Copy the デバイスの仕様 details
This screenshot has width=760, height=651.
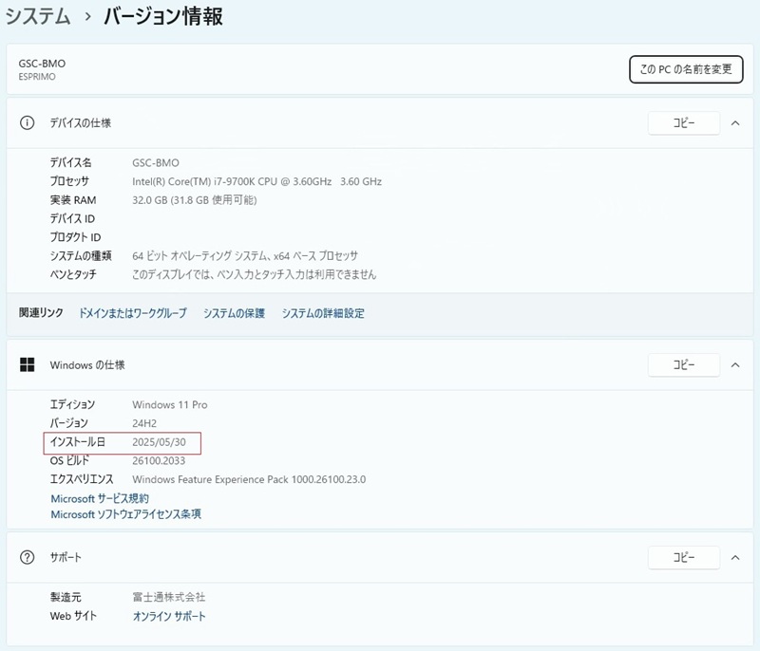pyautogui.click(x=683, y=123)
